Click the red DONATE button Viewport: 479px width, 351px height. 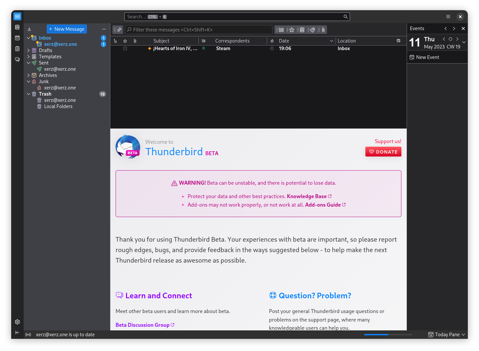click(383, 152)
